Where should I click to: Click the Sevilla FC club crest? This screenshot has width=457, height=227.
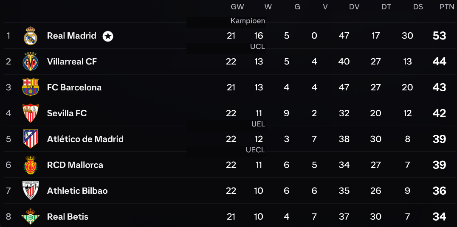pos(31,113)
